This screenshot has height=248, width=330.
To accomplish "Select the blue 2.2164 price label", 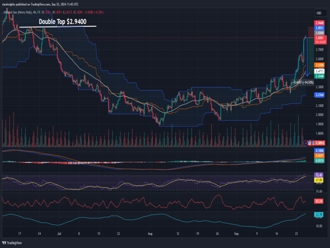I will point(319,95).
